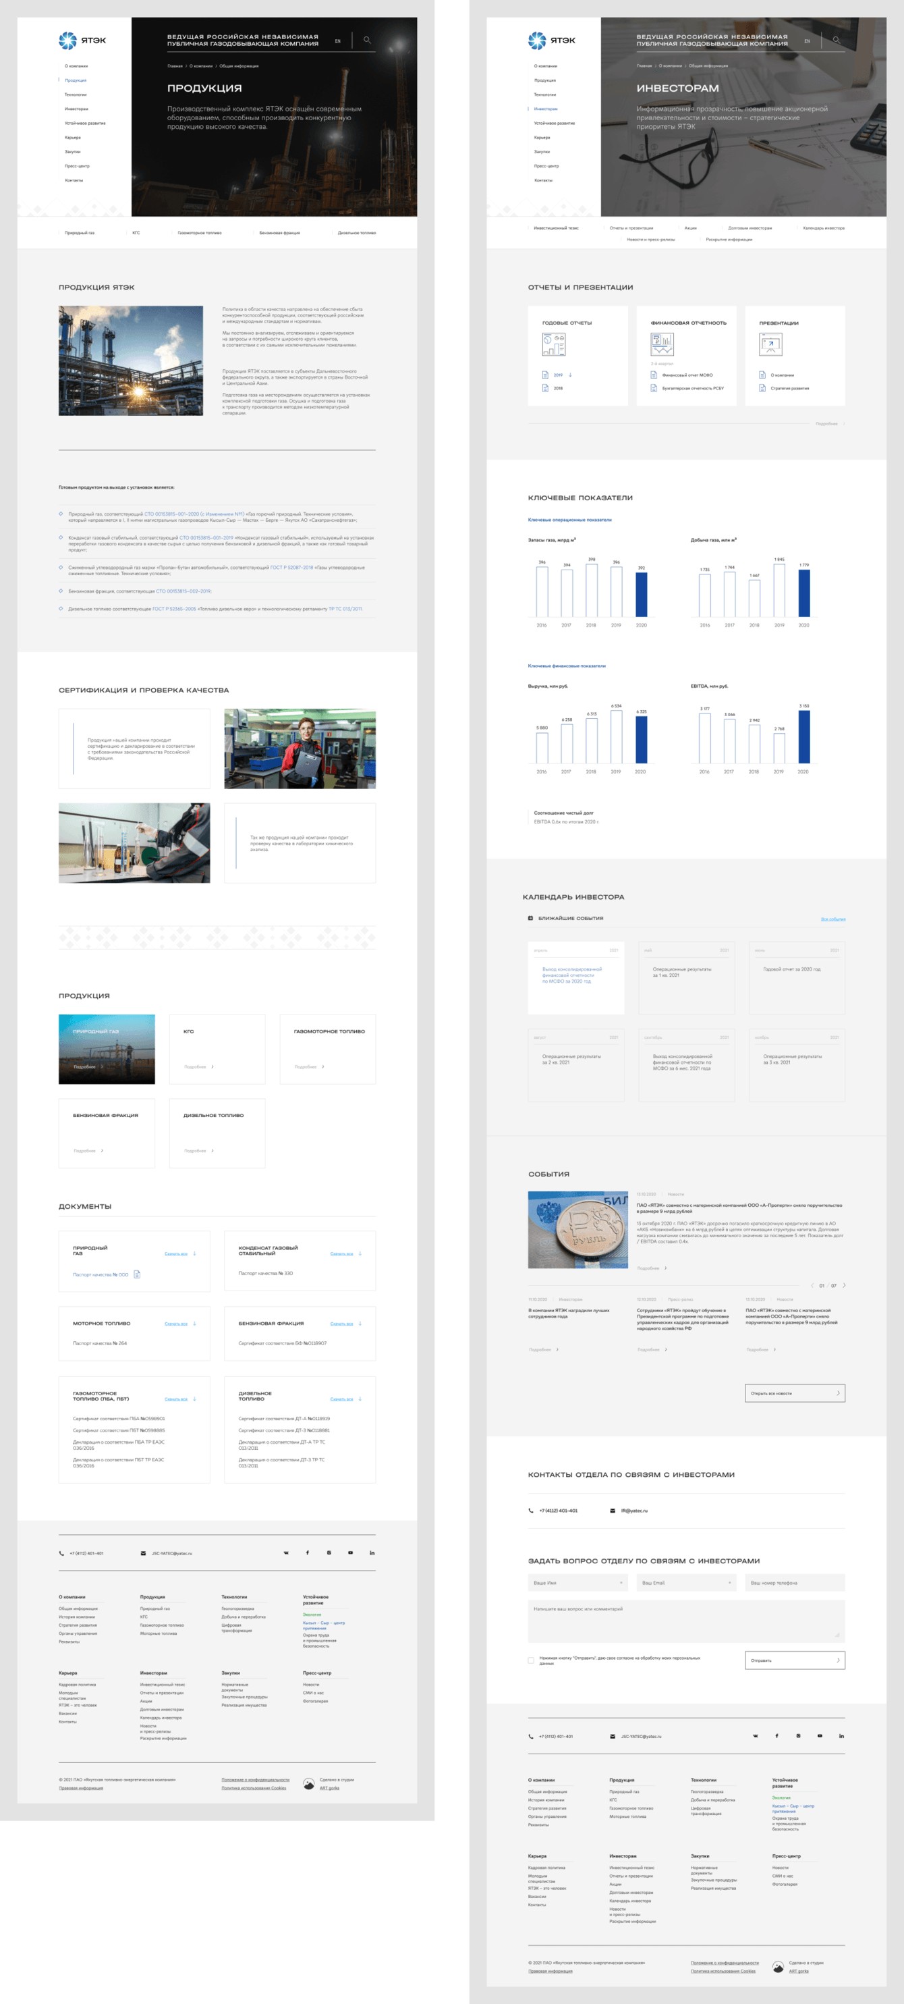Expand Подробнее in the Бензиновая фракция product card
The width and height of the screenshot is (904, 2004).
pyautogui.click(x=88, y=1151)
